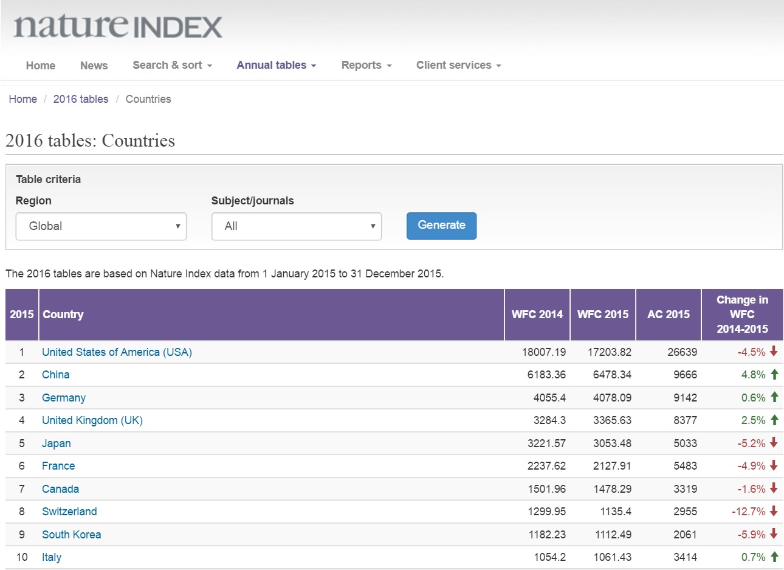Click the value 17203.82 in USA row

610,352
